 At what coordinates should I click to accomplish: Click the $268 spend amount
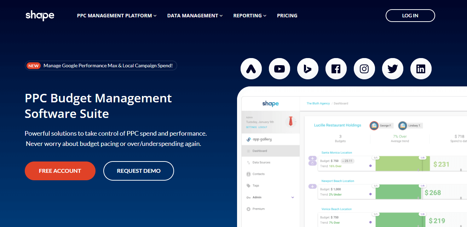433,193
